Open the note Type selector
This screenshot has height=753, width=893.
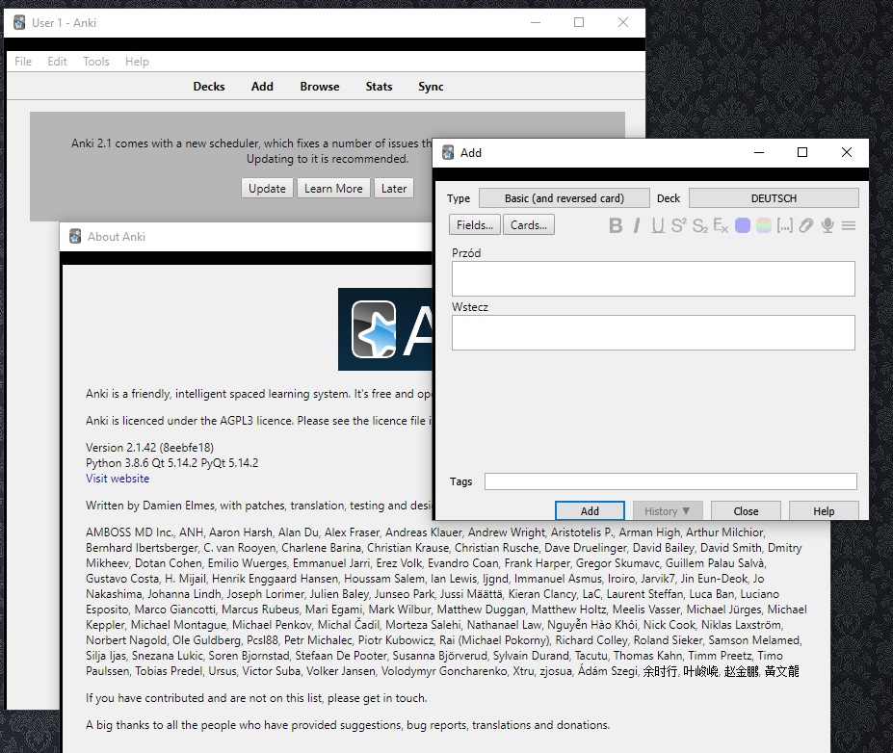point(564,197)
